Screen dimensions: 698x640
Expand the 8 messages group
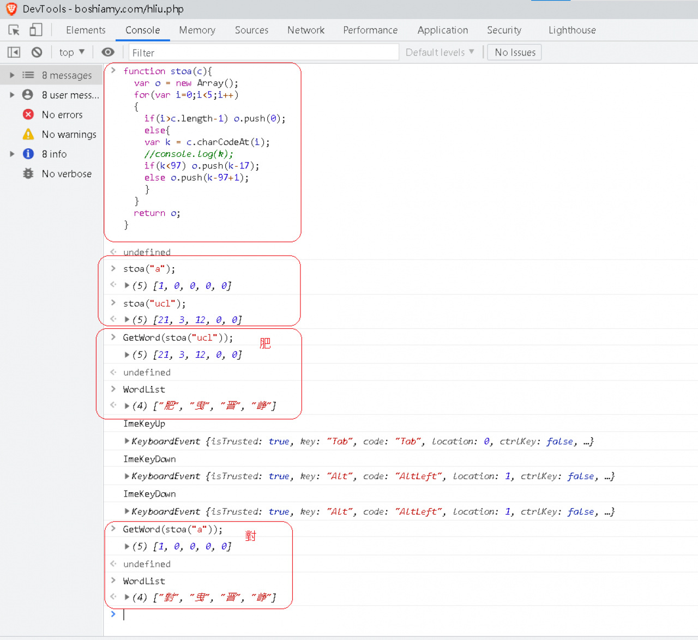pyautogui.click(x=12, y=75)
